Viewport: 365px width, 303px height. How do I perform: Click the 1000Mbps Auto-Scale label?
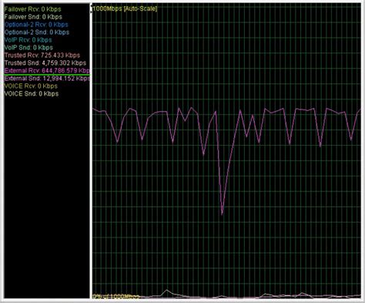point(125,8)
